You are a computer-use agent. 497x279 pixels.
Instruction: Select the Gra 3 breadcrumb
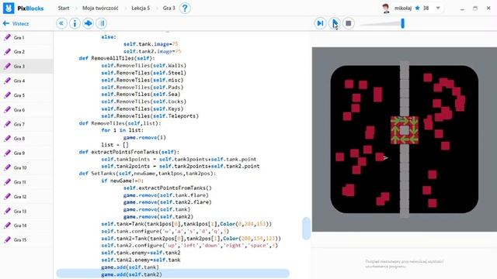pos(169,9)
